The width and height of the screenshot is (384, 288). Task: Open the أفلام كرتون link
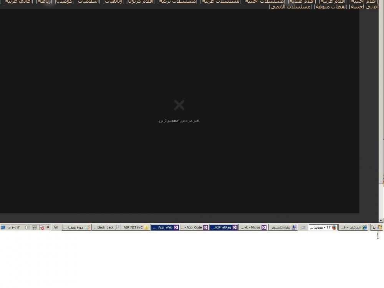(141, 2)
